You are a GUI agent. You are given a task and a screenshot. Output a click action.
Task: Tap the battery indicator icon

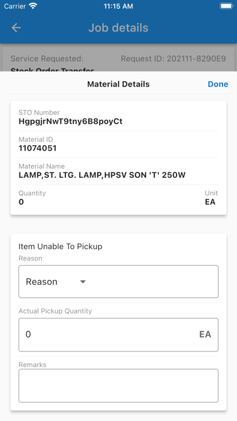(x=227, y=6)
